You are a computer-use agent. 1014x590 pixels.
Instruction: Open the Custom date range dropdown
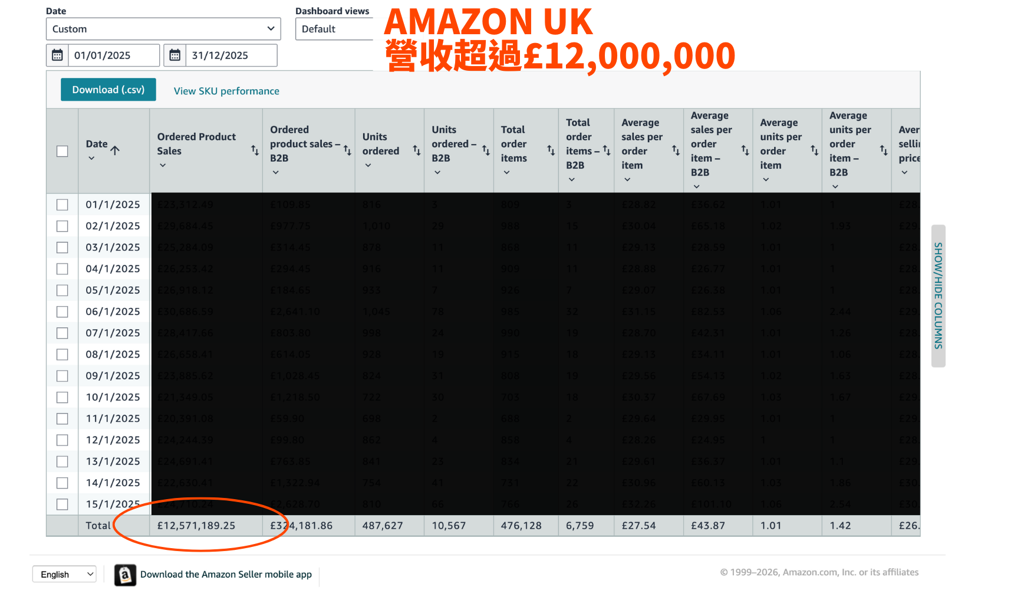click(163, 29)
